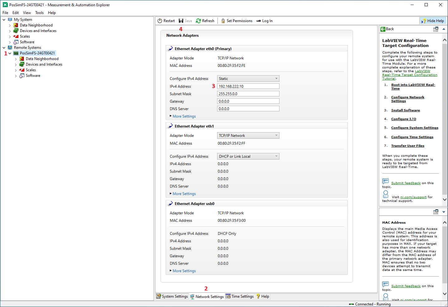The image size is (448, 307).
Task: Switch to Network Settings tab
Action: [x=207, y=297]
